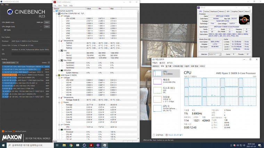The height and width of the screenshot is (148, 264).
Task: Click the Fewer details button in Task Manager
Action: click(158, 135)
